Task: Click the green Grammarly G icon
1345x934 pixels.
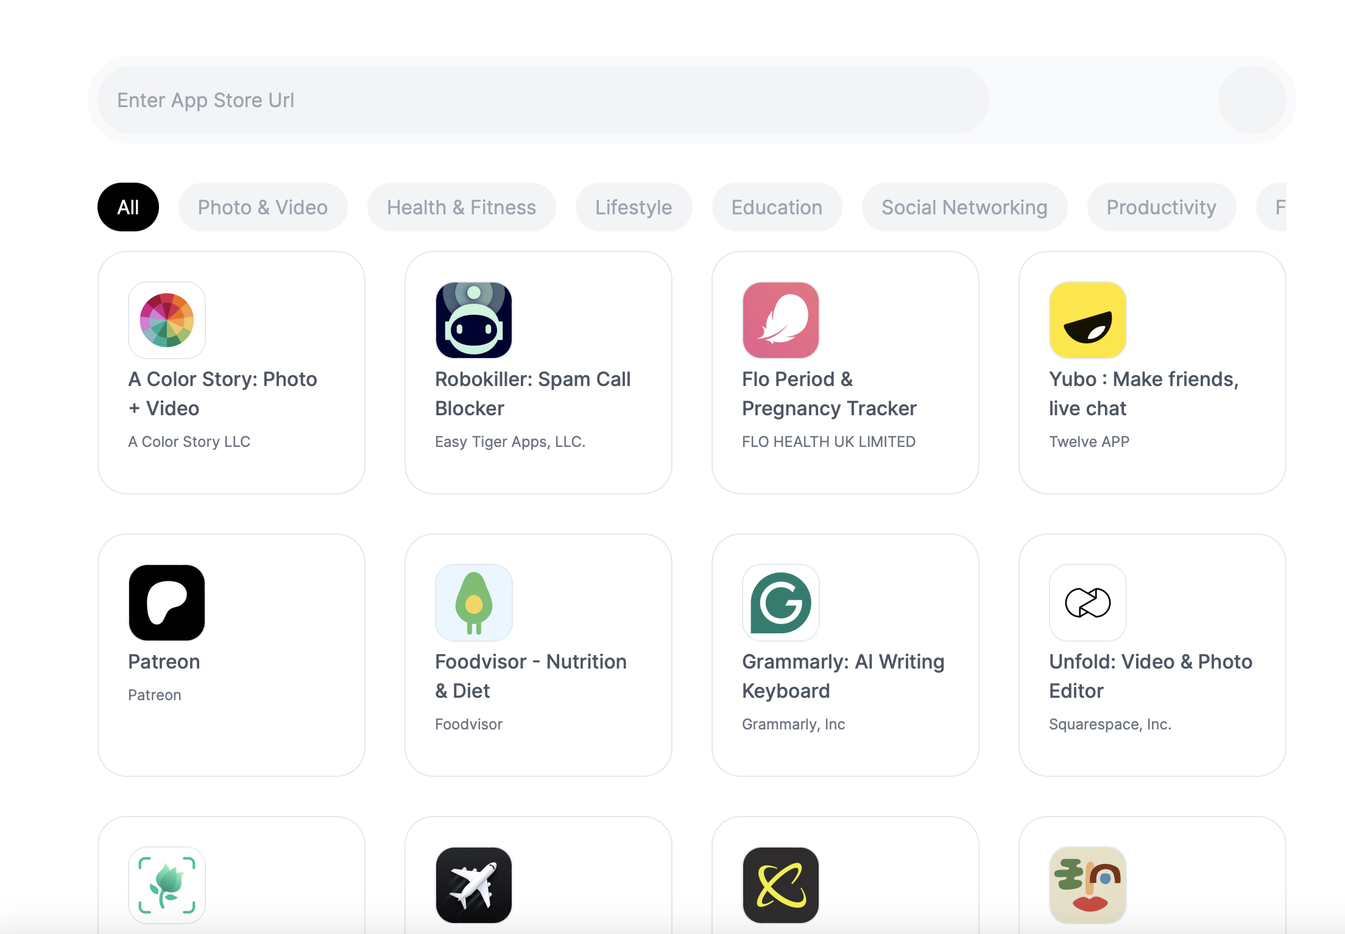Action: click(x=781, y=603)
